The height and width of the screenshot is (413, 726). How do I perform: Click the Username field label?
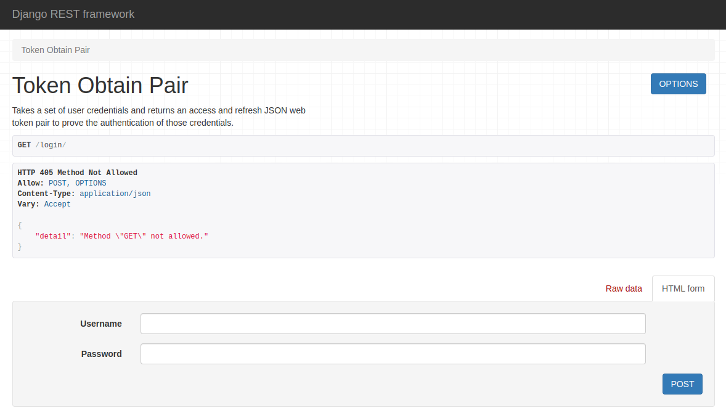[x=101, y=324]
